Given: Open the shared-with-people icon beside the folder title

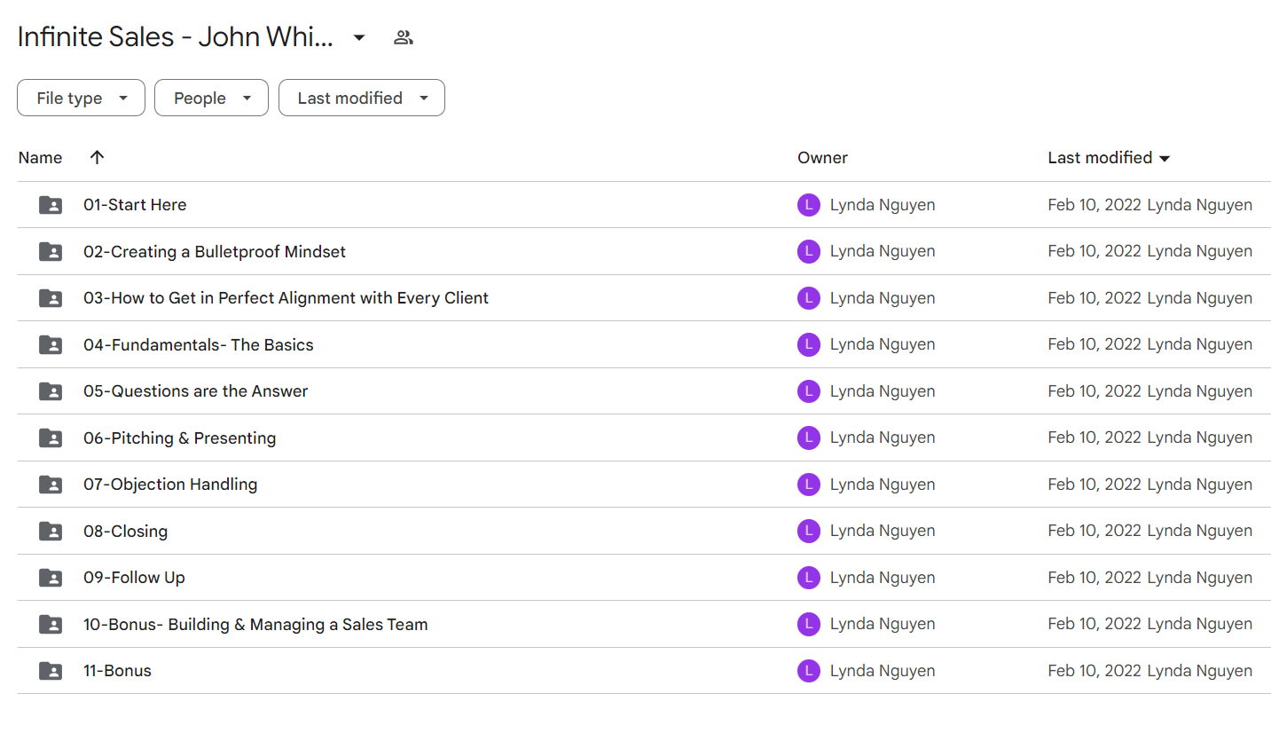Looking at the screenshot, I should click(x=404, y=37).
